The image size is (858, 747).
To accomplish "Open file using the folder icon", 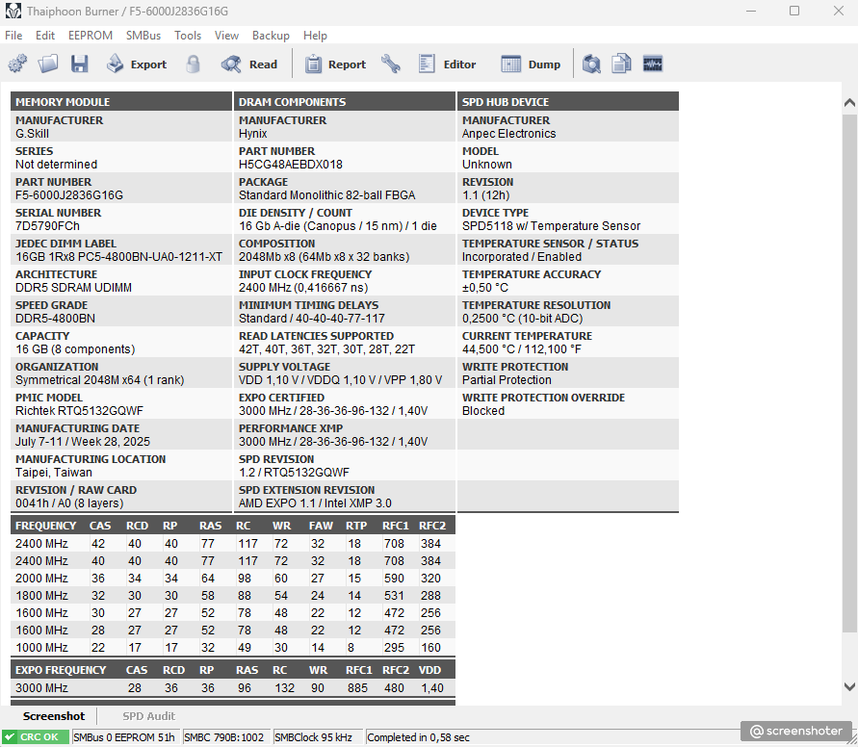I will [48, 64].
